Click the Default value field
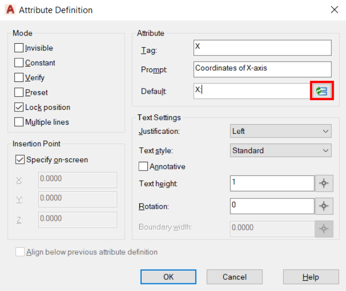This screenshot has height=291, width=346. tap(252, 91)
